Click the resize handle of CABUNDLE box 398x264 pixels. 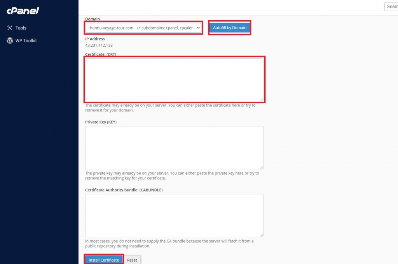262,235
